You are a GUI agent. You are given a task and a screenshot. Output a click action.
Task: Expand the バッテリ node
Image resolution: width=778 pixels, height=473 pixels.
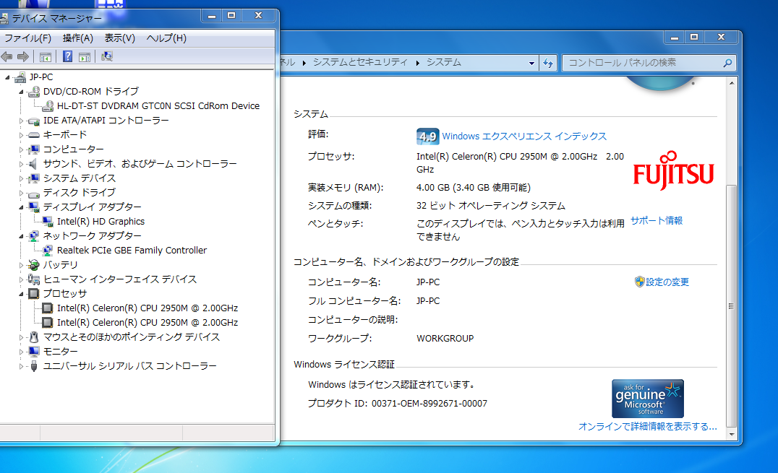(22, 265)
